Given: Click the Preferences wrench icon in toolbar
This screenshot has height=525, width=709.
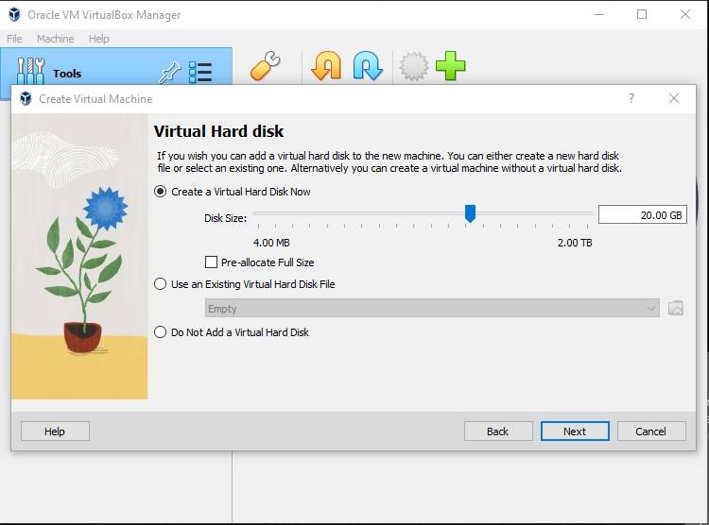Looking at the screenshot, I should [265, 66].
